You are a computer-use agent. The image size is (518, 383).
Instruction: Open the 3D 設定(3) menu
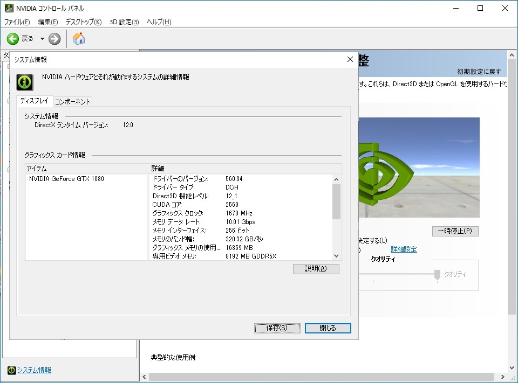(124, 22)
